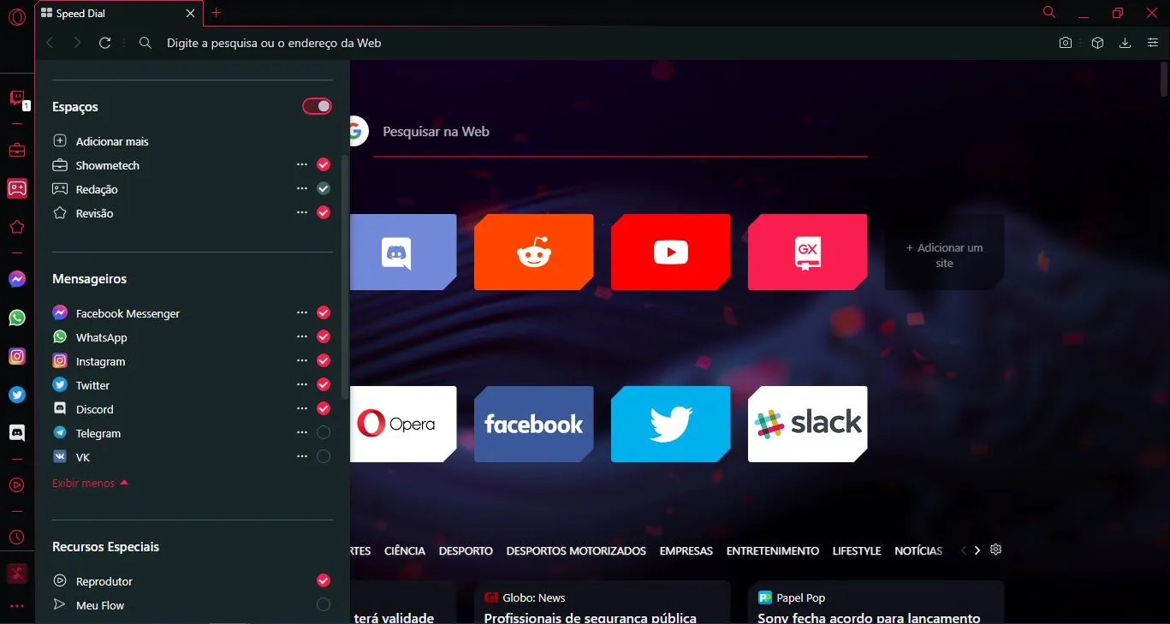Open the Easy Setup sliders icon
The image size is (1170, 624).
(1152, 43)
